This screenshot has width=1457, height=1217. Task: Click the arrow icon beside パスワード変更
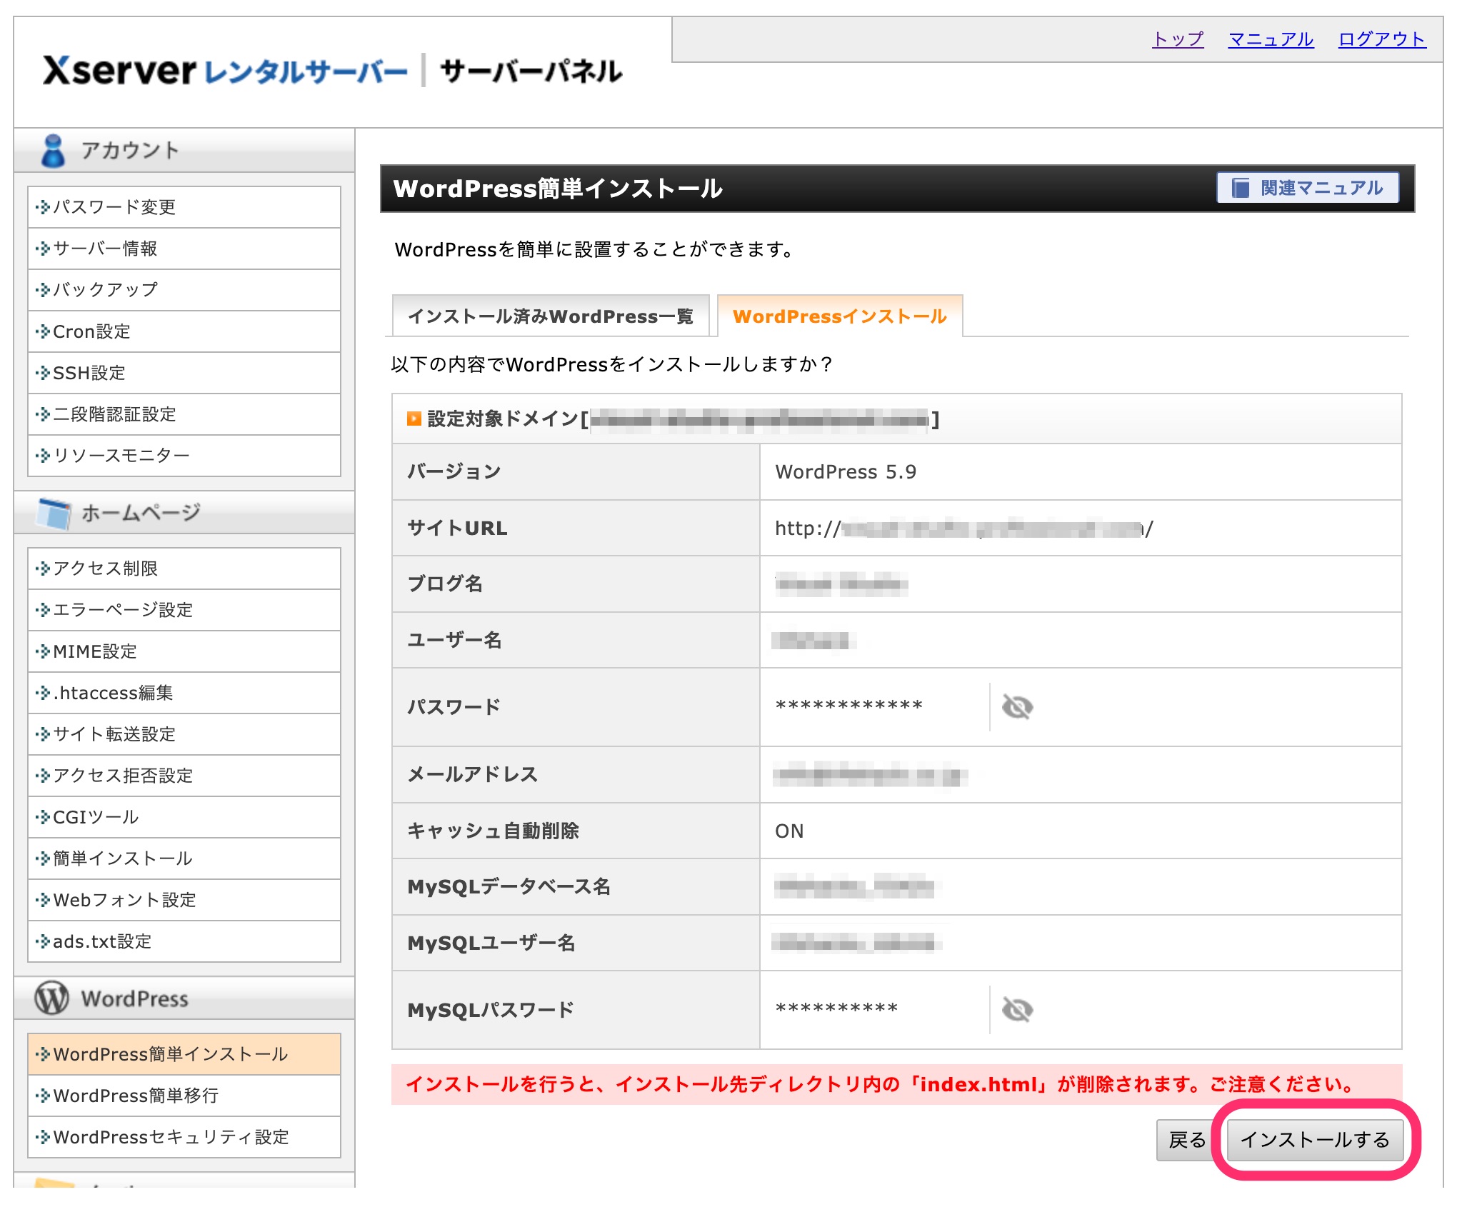[43, 207]
